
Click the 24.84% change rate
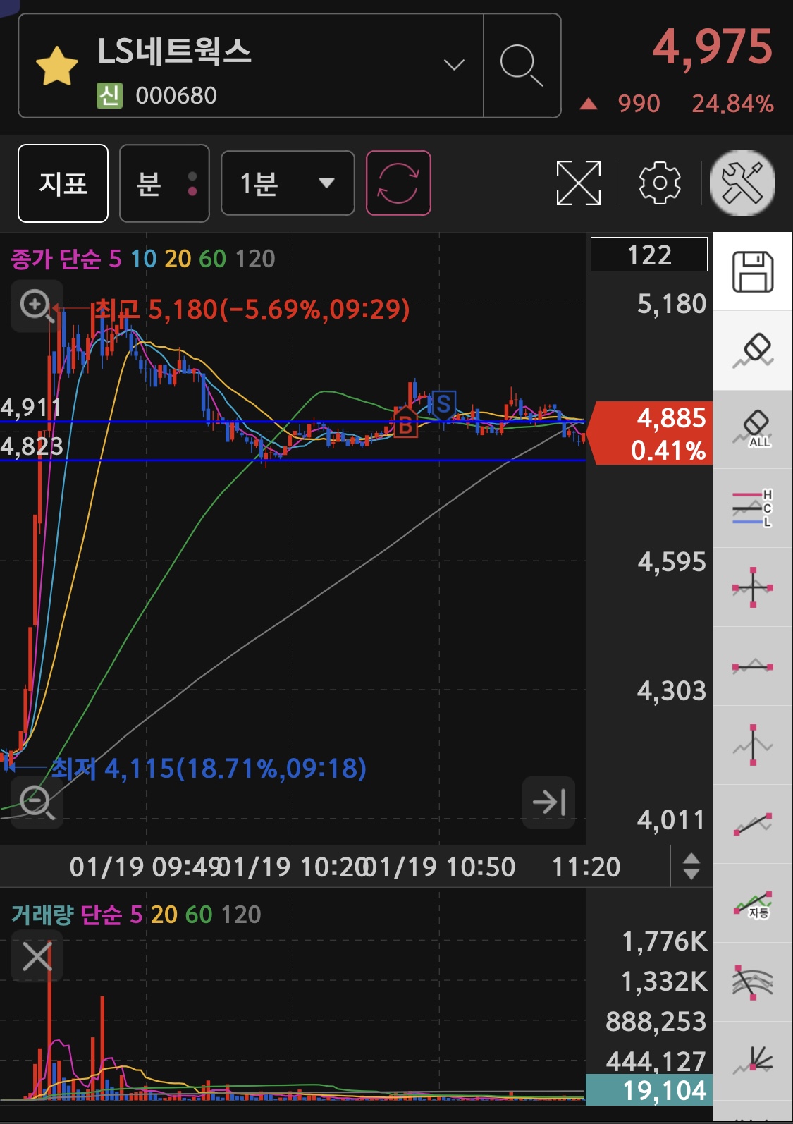[x=732, y=104]
